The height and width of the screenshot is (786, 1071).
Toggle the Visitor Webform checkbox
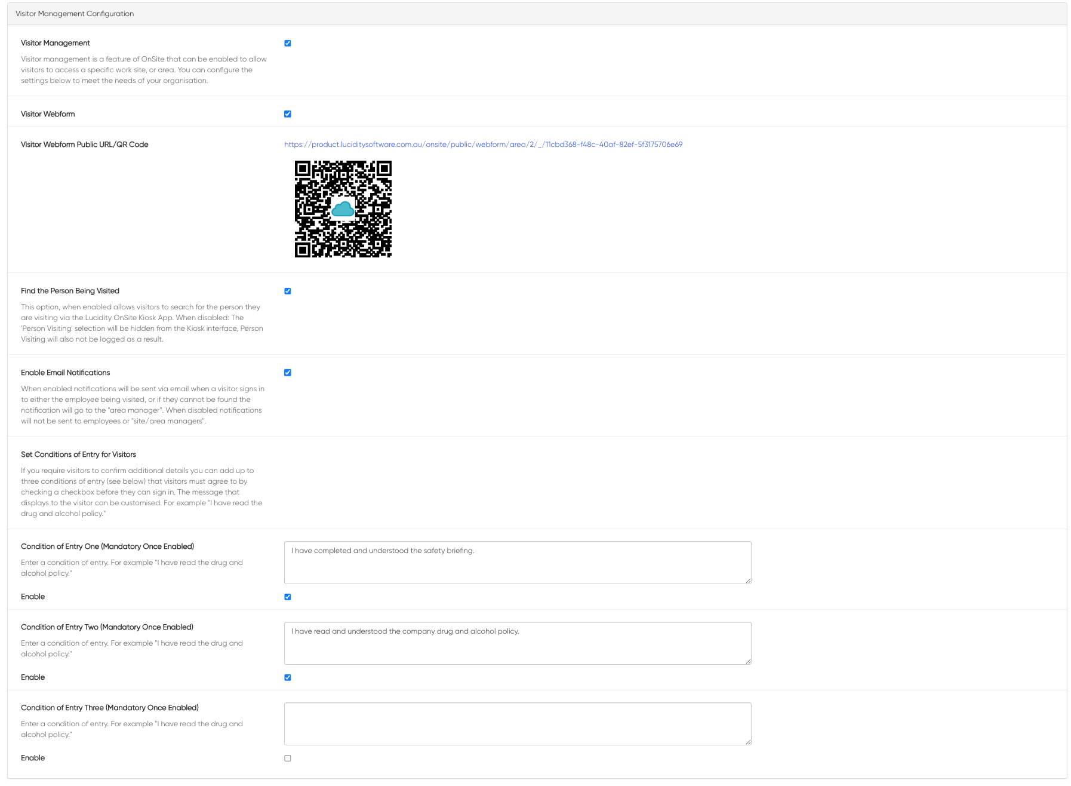tap(288, 113)
